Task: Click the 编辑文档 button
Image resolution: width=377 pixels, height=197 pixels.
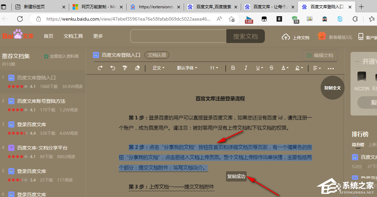Action: [320, 55]
